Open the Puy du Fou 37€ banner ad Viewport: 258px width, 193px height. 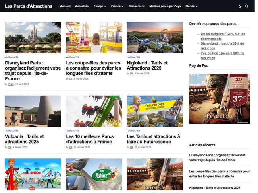(x=219, y=99)
